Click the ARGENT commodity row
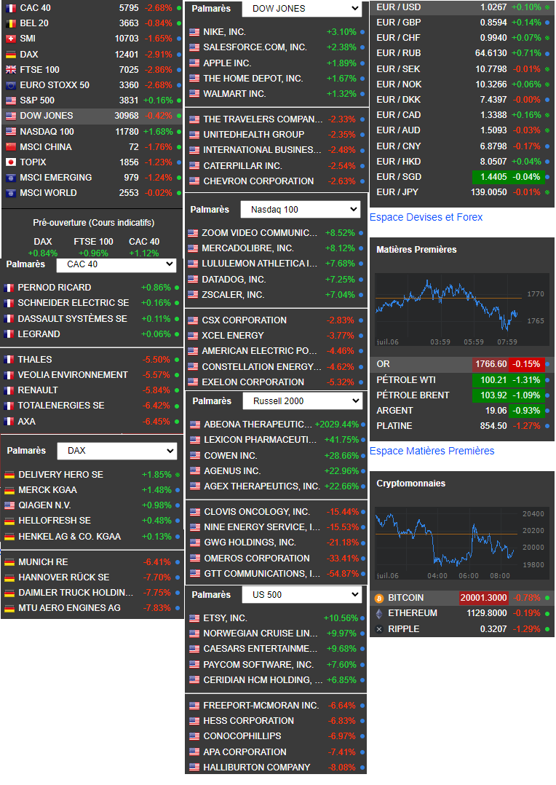This screenshot has width=556, height=785. 462,411
